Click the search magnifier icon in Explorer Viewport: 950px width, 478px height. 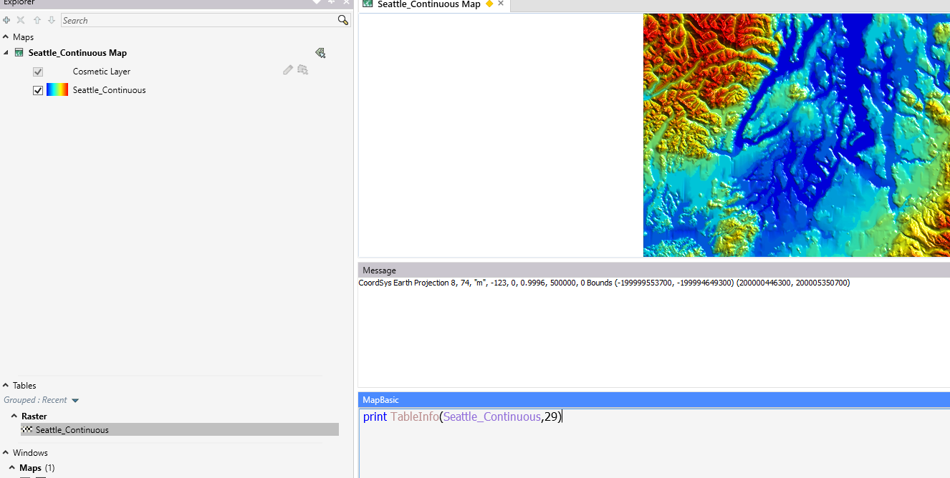pyautogui.click(x=343, y=20)
